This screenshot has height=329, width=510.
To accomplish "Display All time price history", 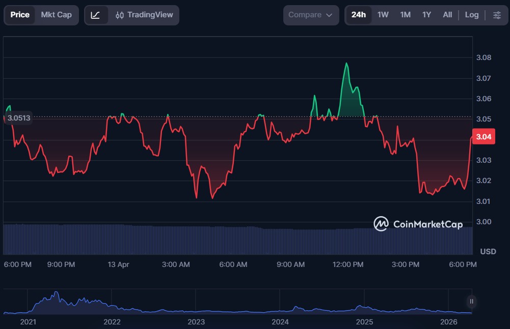I will tap(447, 15).
